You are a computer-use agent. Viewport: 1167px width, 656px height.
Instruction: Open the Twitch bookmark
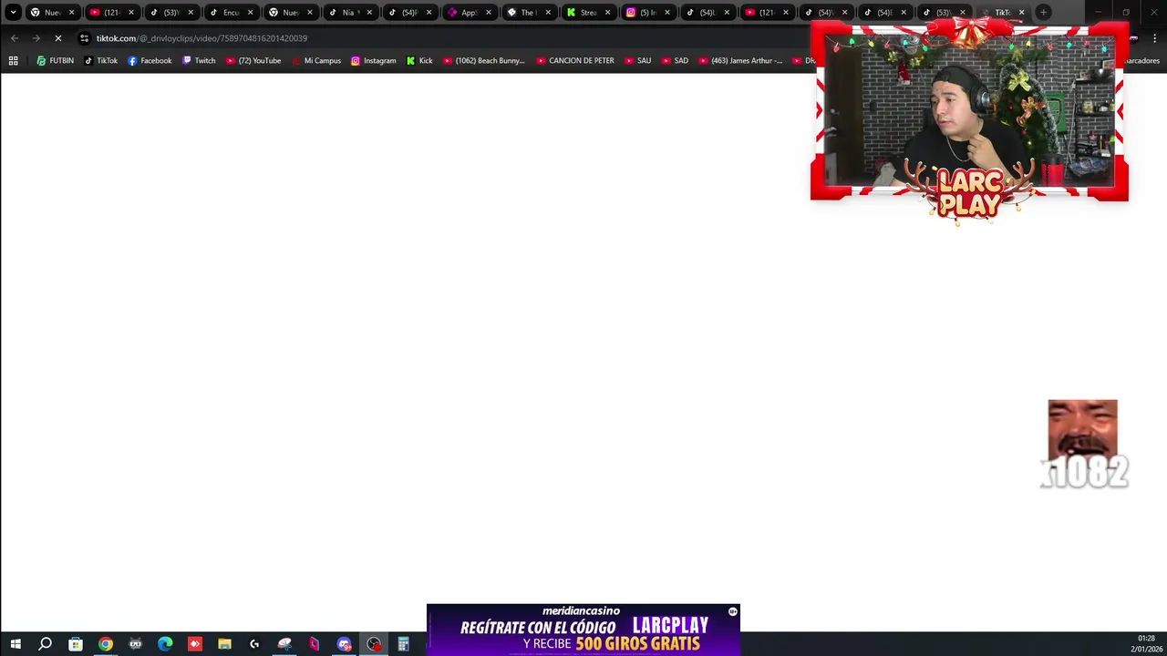[199, 61]
